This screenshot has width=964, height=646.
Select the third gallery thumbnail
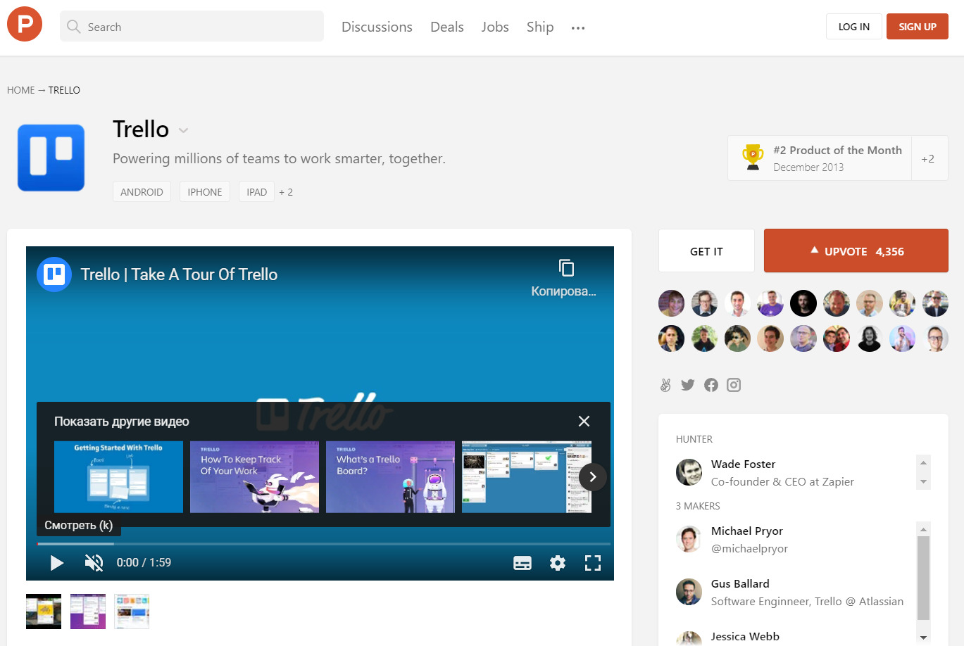(132, 612)
